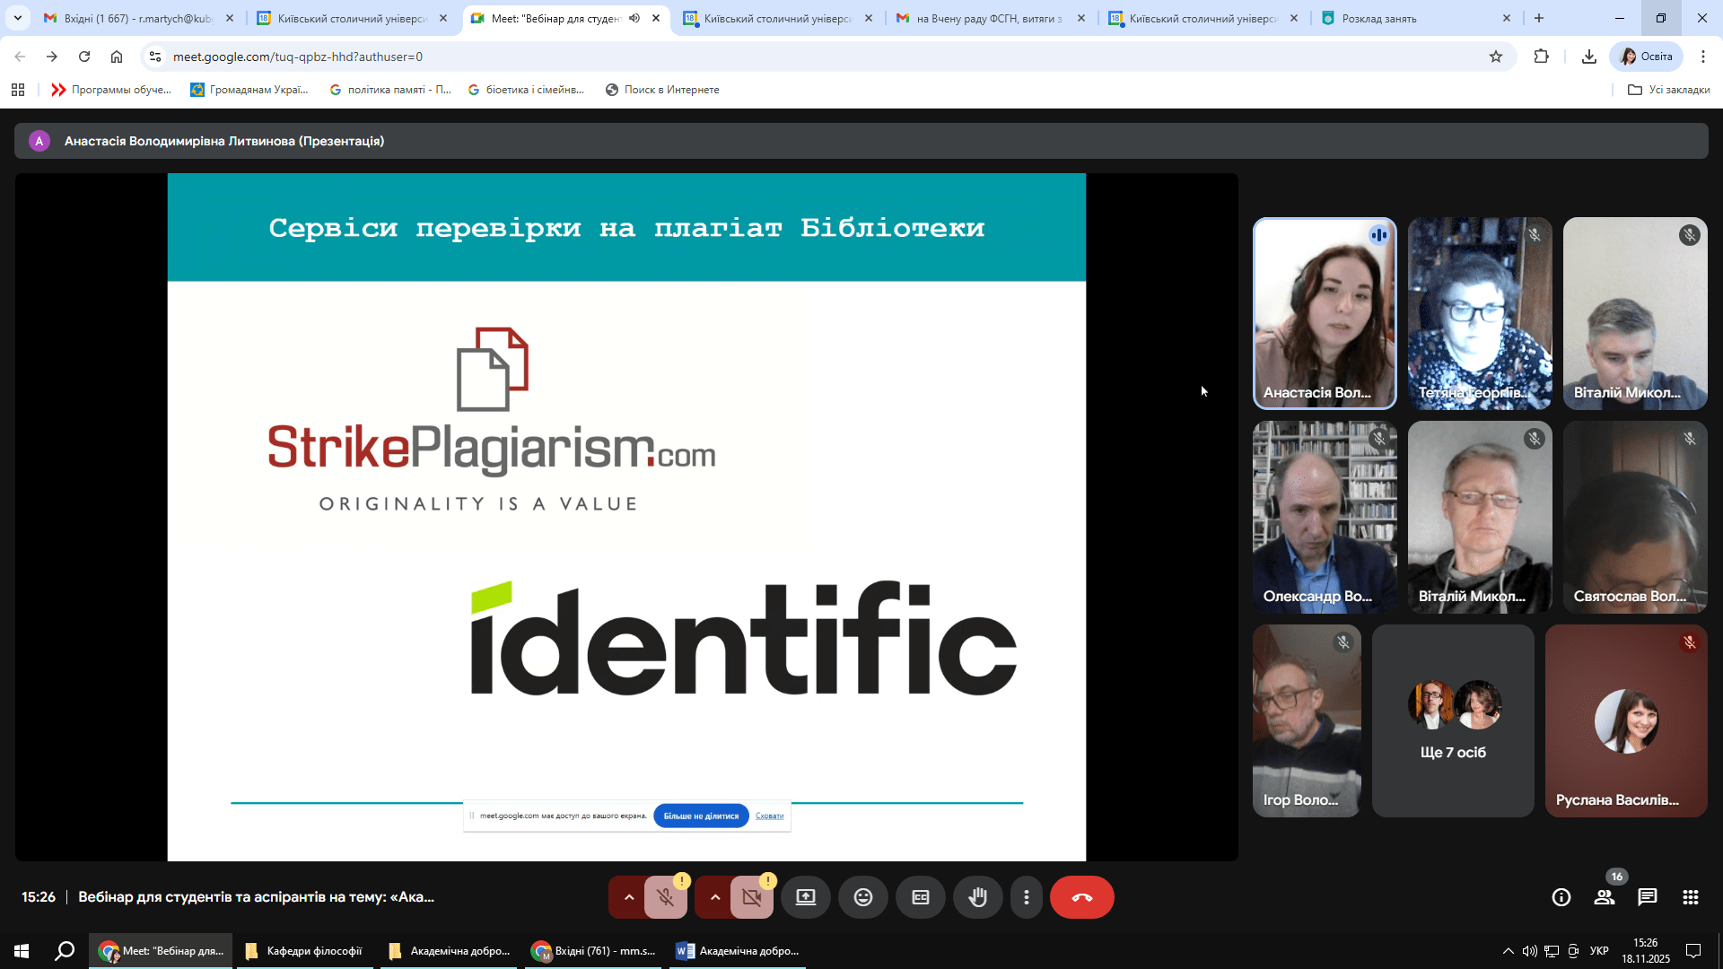This screenshot has width=1723, height=969.
Task: Open the meeting details info icon
Action: tap(1561, 897)
